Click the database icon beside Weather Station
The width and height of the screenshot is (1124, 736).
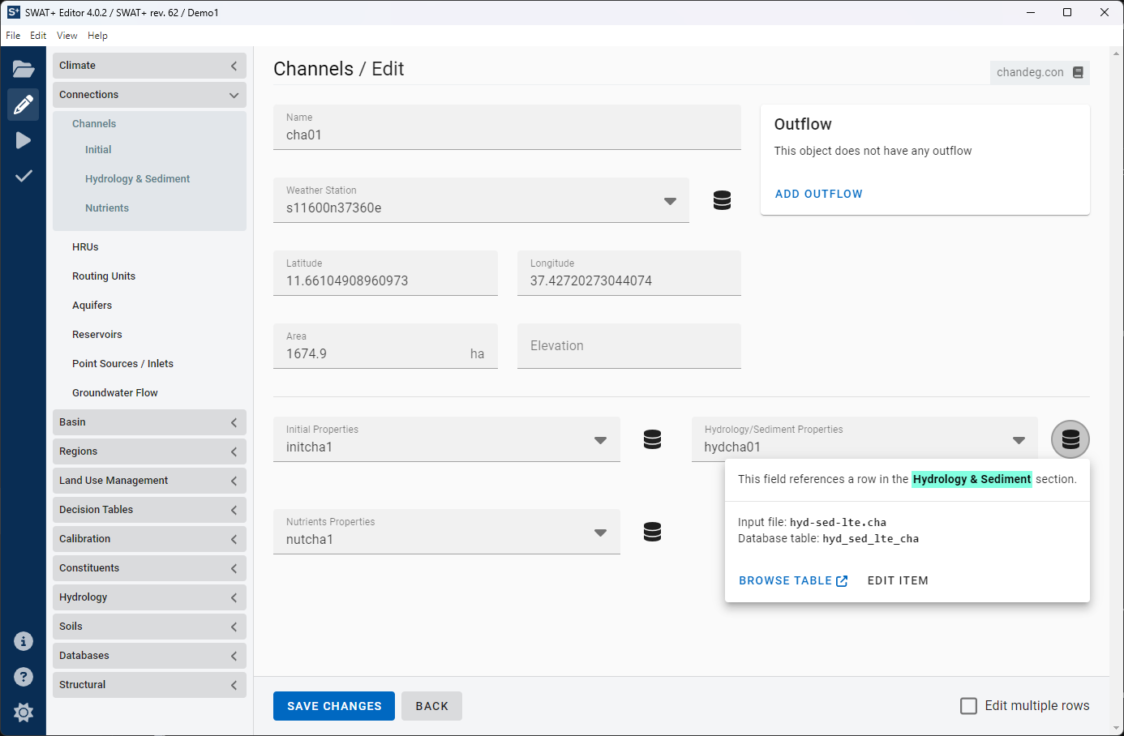(x=723, y=200)
